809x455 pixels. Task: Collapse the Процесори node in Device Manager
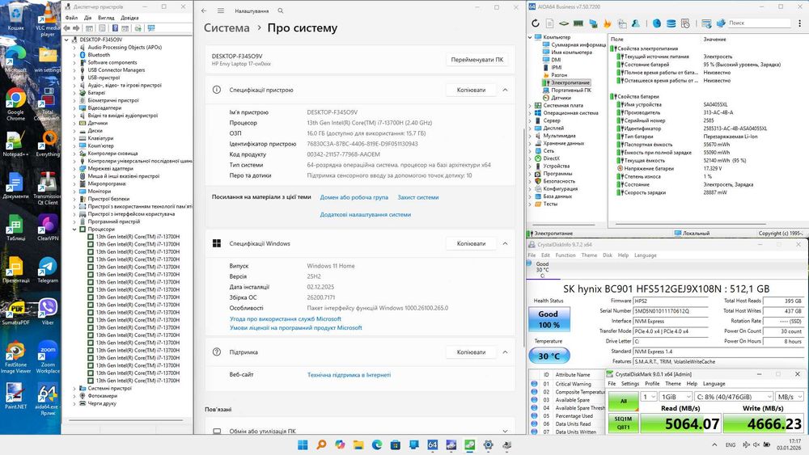click(74, 230)
